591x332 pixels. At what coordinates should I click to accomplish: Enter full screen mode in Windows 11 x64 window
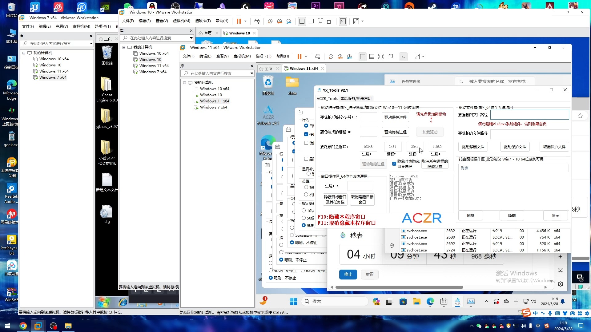pyautogui.click(x=381, y=57)
